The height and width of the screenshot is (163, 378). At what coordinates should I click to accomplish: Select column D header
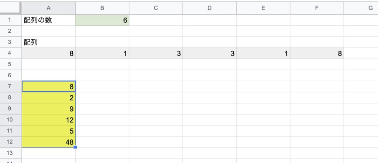210,8
